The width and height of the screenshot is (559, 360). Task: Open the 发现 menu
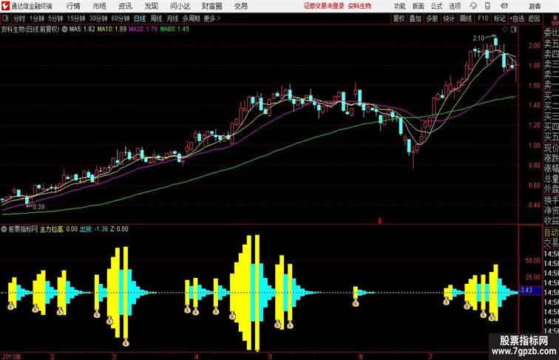click(x=151, y=6)
